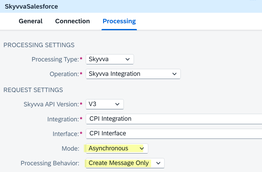Click the PROCESSING SETTINGS section heading

(39, 45)
